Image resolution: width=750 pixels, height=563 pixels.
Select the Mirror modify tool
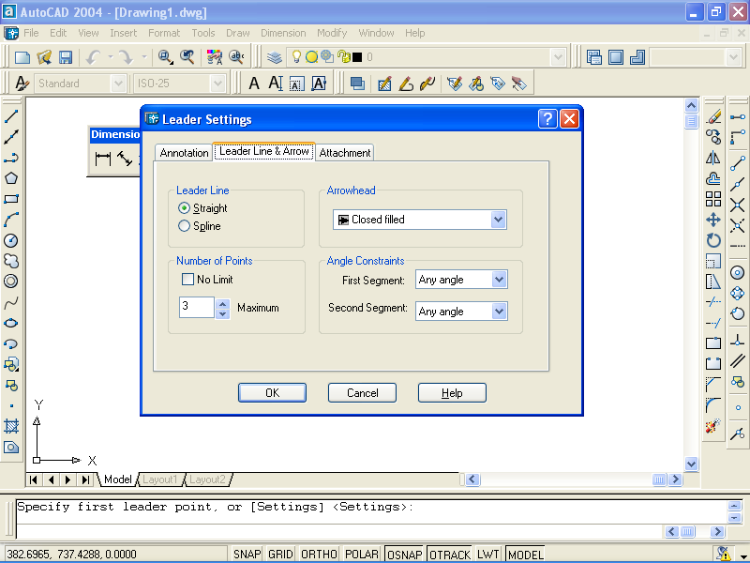coord(713,158)
